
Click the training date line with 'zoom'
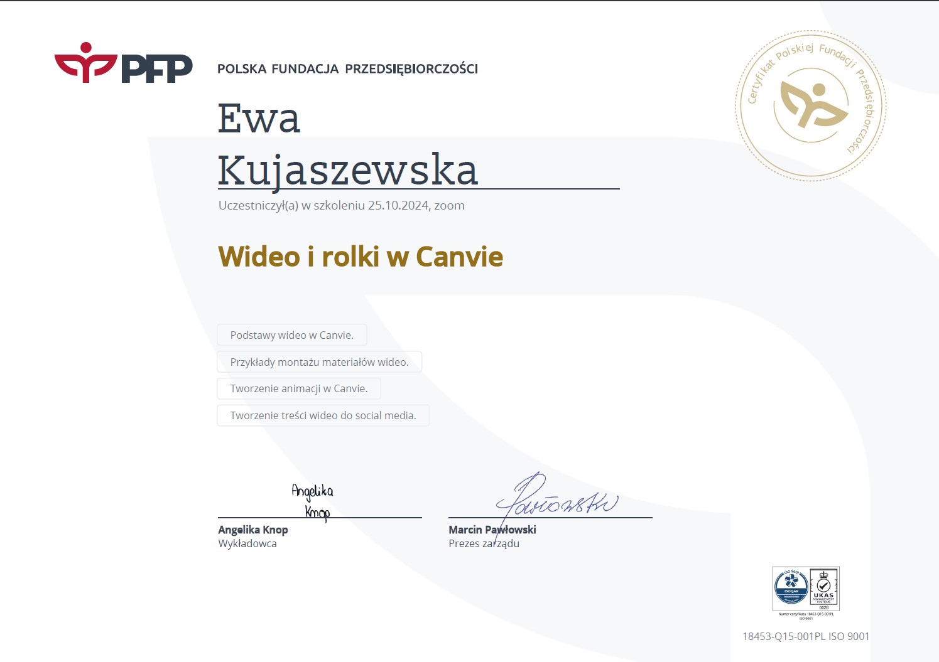341,205
